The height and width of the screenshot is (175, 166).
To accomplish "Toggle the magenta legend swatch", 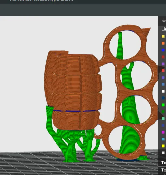I will coord(163,132).
